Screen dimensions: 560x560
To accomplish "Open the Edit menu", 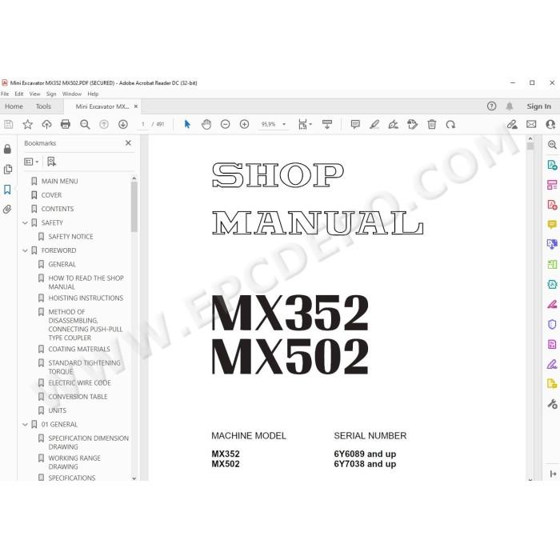I will [19, 94].
